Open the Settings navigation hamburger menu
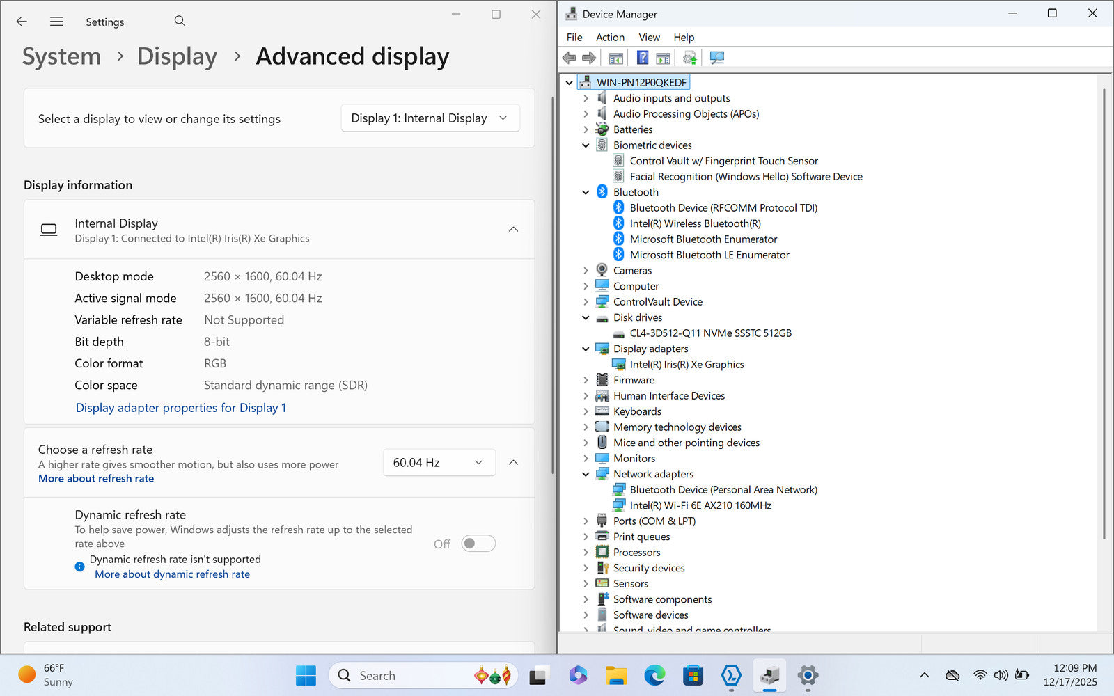This screenshot has height=696, width=1114. click(x=56, y=22)
